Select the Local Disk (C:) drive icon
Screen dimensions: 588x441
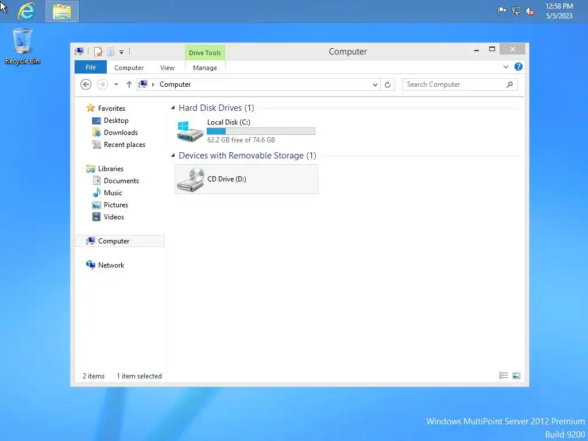(x=190, y=131)
